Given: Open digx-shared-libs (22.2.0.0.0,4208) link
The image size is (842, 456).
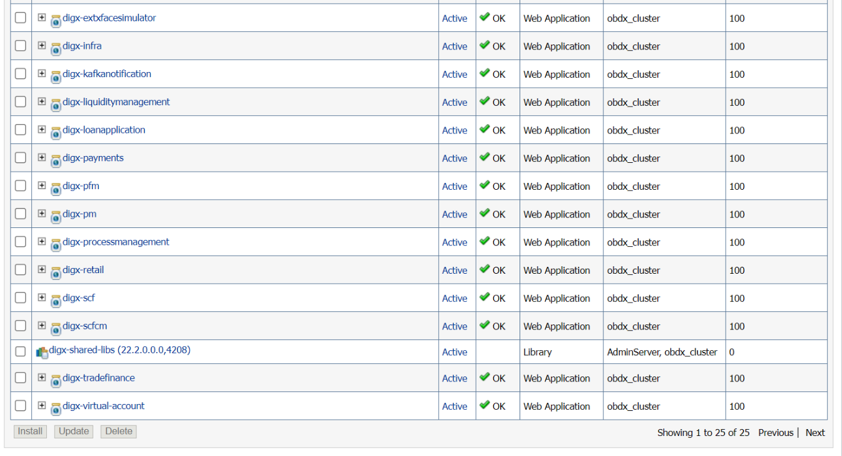Looking at the screenshot, I should 120,350.
